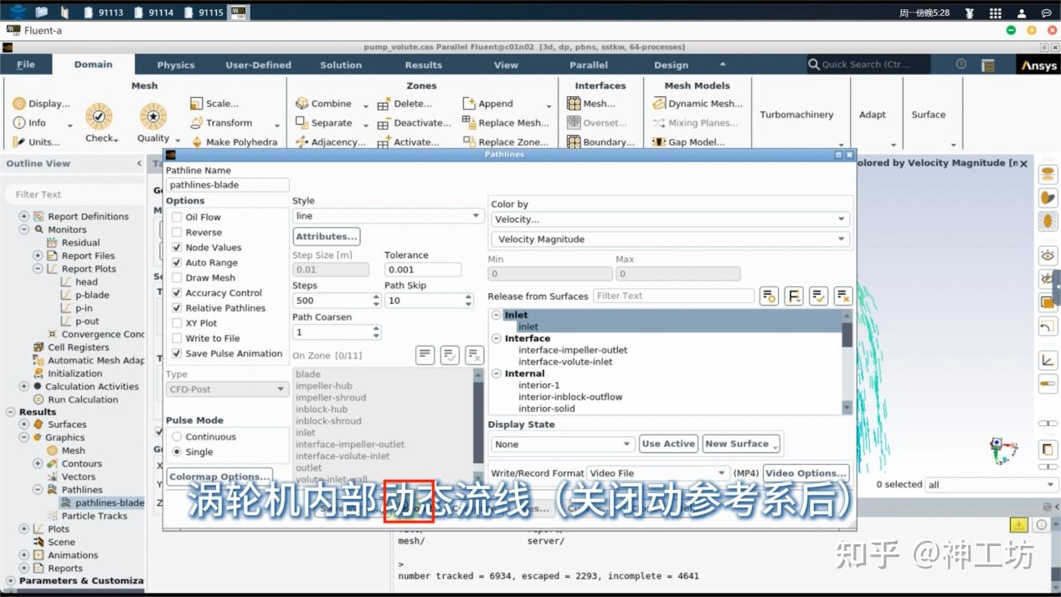Select interface-volute-inlet in surfaces list

tap(565, 362)
